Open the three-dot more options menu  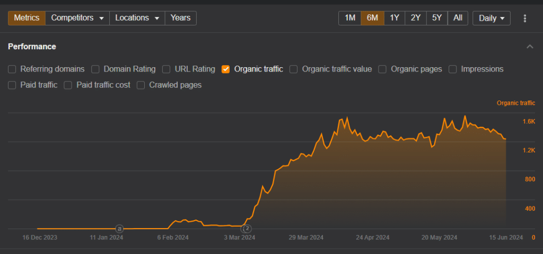[525, 18]
